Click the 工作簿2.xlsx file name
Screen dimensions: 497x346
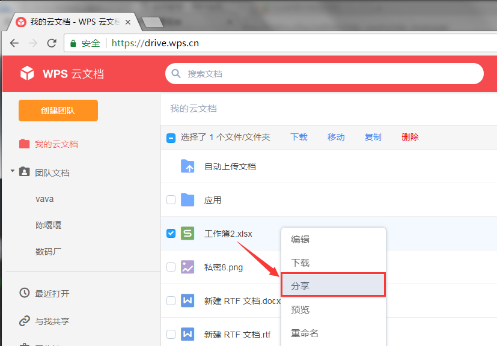coord(228,234)
